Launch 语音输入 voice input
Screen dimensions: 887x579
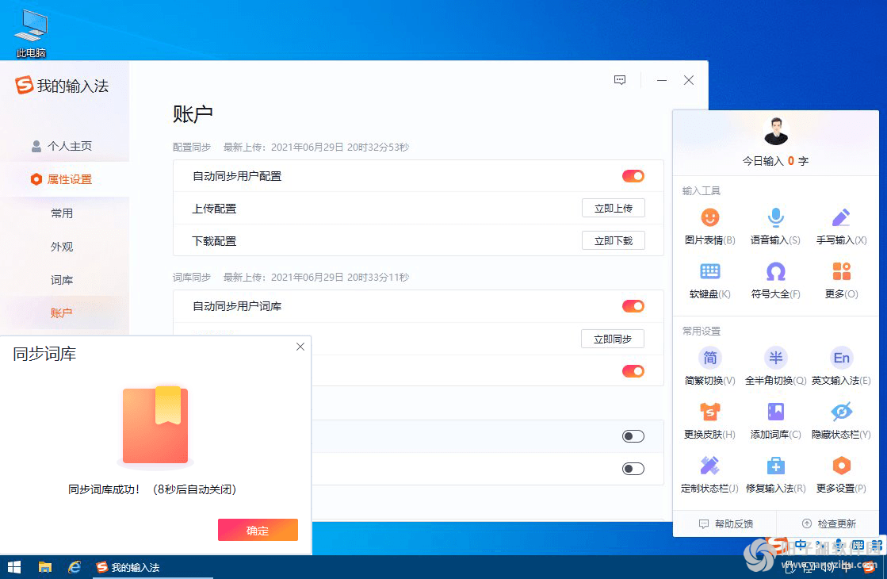point(774,226)
